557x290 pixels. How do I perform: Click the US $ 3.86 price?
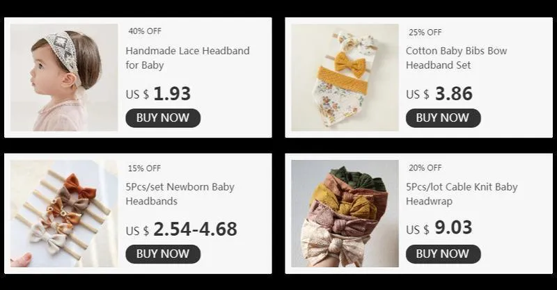tap(439, 94)
